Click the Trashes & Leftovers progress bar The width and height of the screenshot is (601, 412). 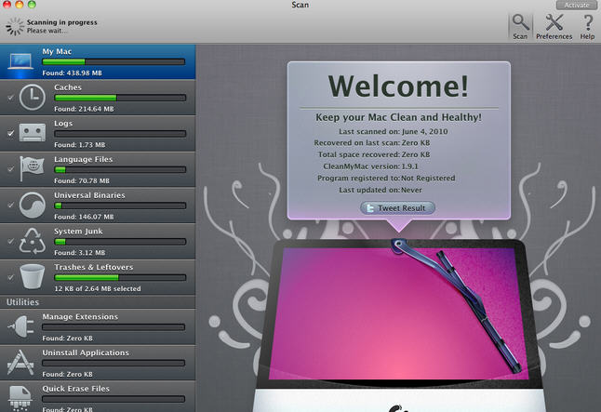tap(113, 277)
